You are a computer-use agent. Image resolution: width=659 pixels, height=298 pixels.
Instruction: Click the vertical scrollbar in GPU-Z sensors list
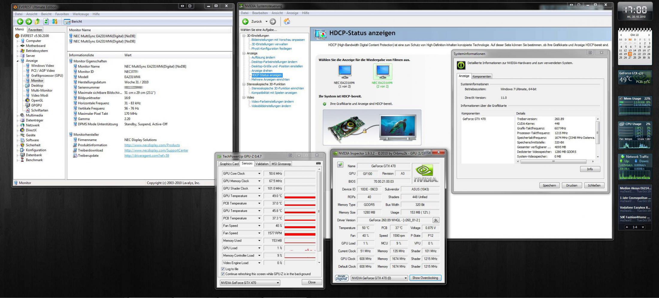tap(319, 216)
